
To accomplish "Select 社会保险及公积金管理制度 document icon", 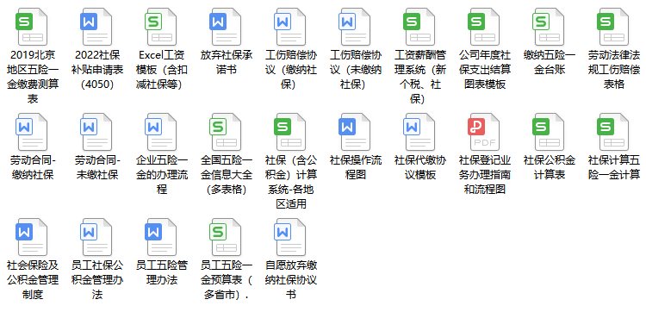I will (x=32, y=237).
